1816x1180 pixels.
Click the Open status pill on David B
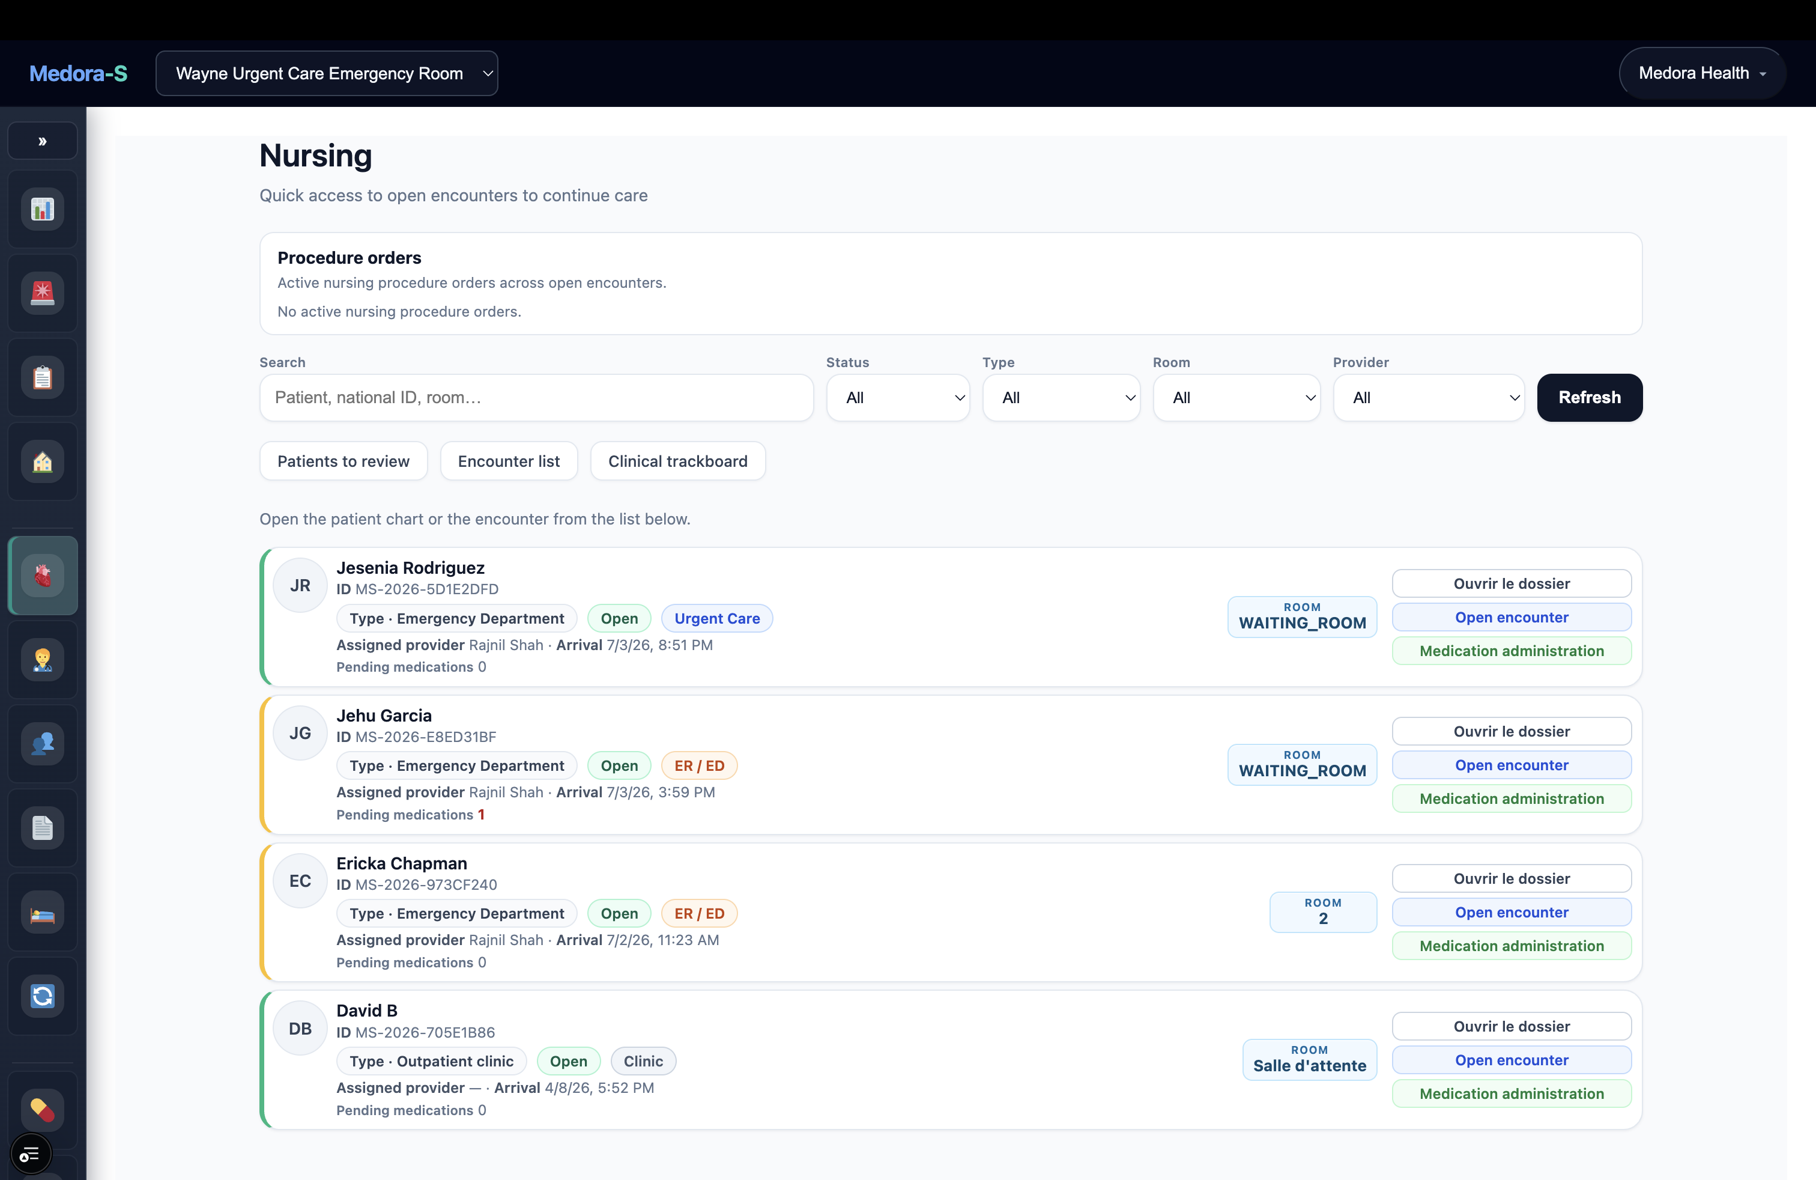569,1061
